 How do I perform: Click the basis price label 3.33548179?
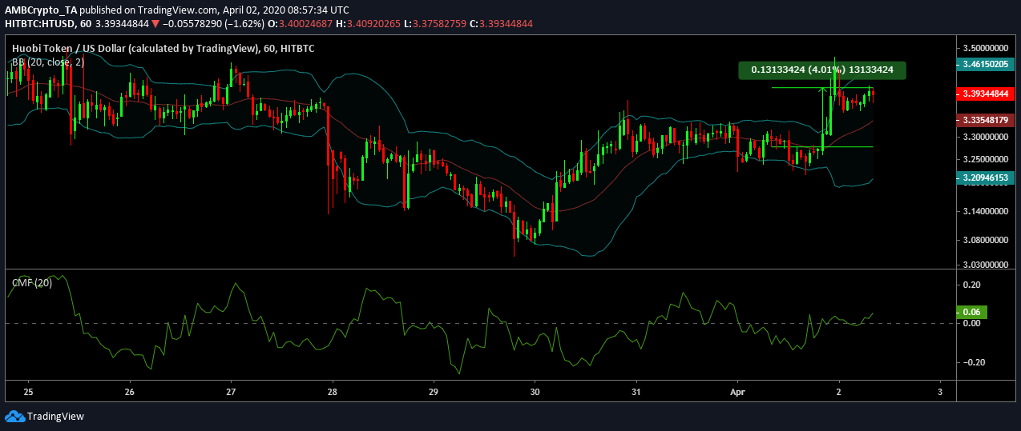pyautogui.click(x=987, y=120)
